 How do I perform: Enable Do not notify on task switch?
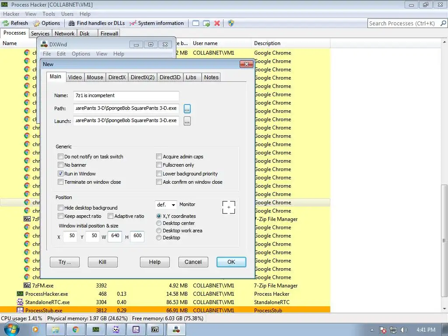pos(60,156)
